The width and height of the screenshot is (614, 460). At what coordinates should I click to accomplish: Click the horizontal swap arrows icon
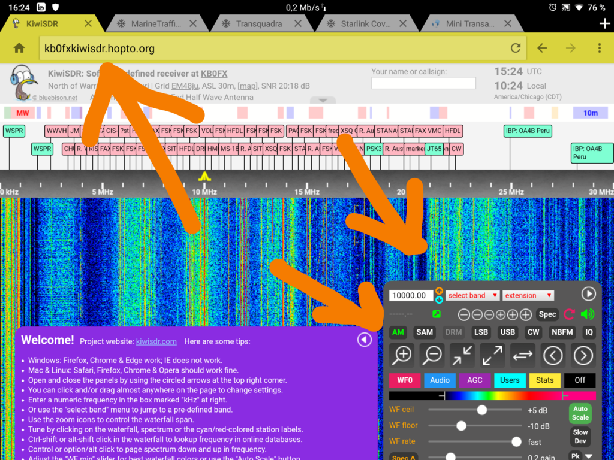pyautogui.click(x=522, y=356)
